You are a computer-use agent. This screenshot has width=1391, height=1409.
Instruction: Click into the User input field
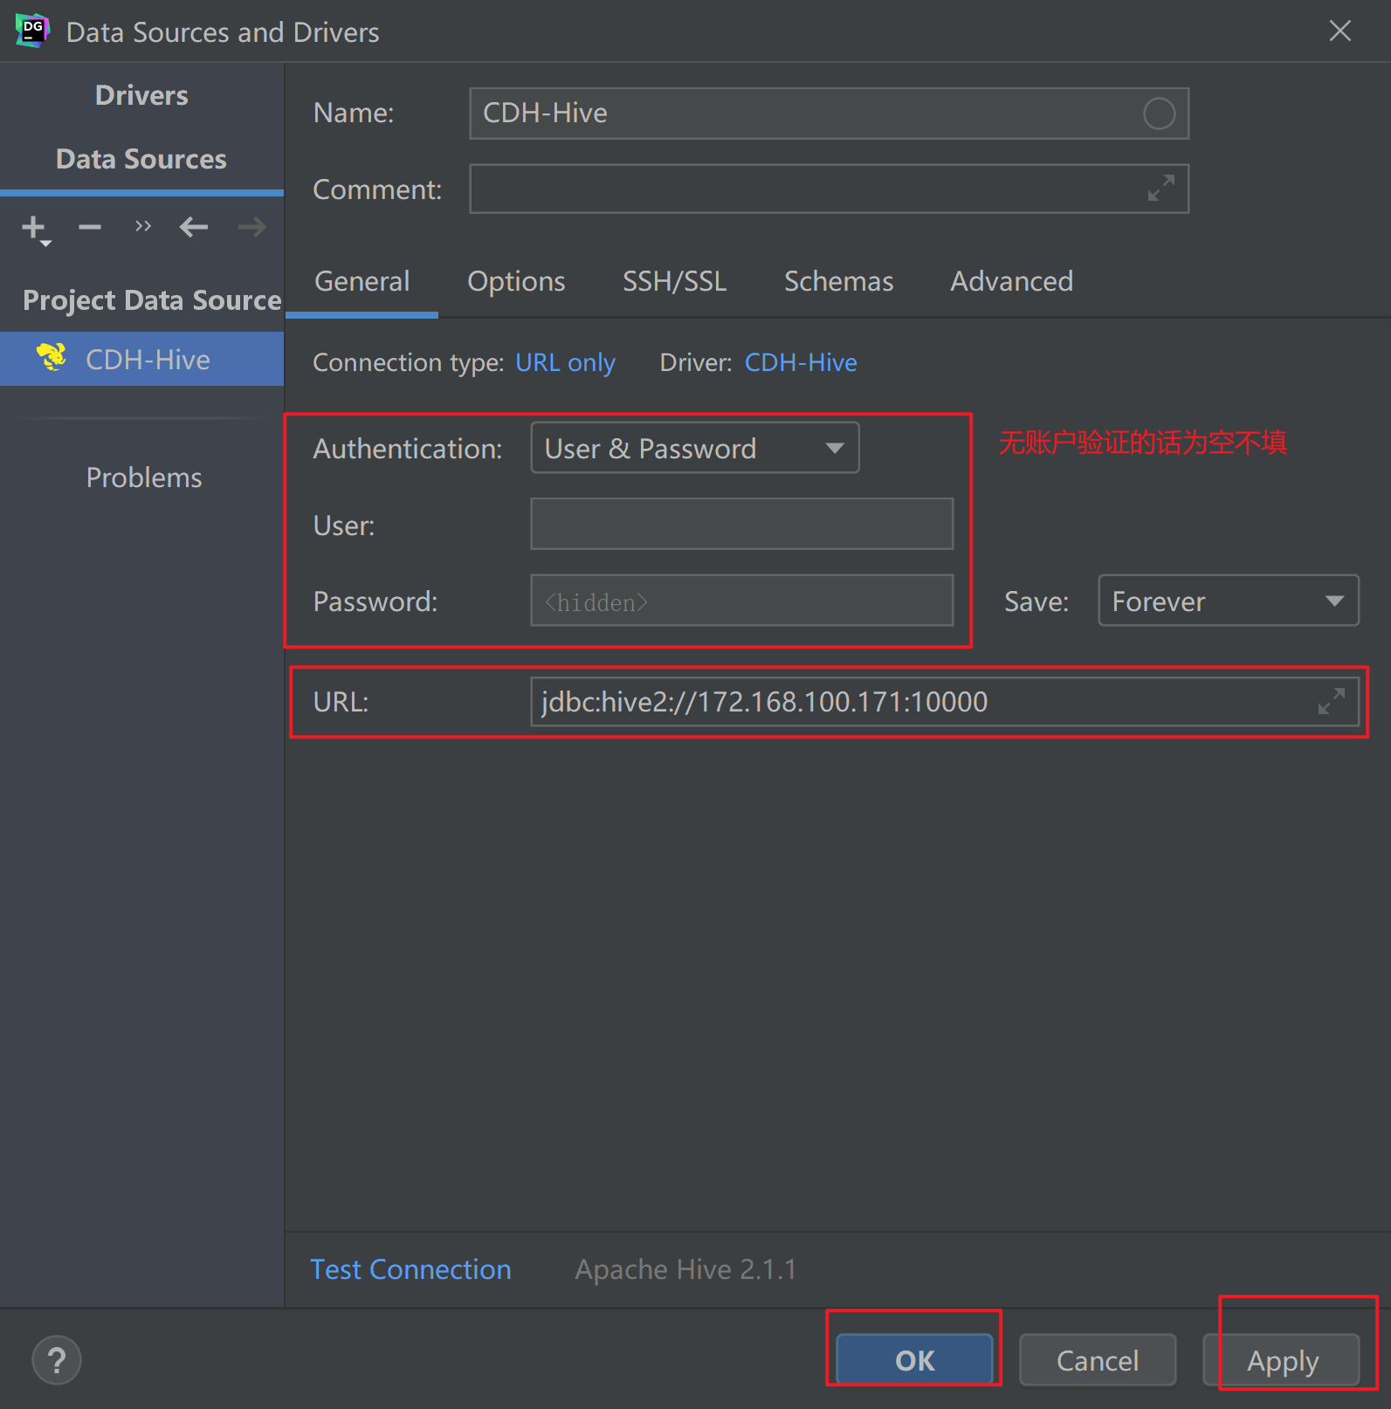point(741,524)
